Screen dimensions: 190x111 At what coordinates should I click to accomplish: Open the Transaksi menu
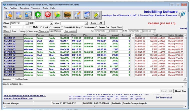pyautogui.click(x=35, y=8)
